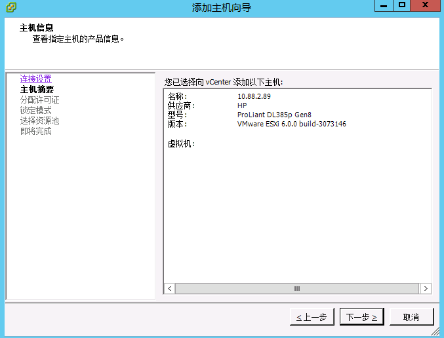Click the 虚拟机: label
The image size is (444, 338).
click(x=181, y=144)
